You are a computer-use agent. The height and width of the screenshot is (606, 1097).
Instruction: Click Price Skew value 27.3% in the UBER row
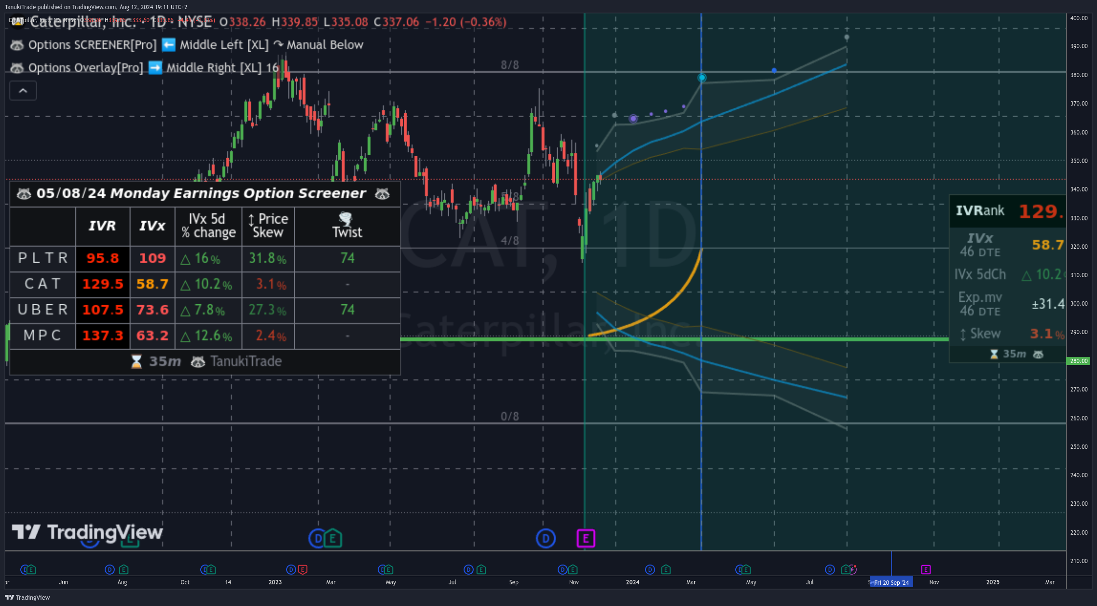coord(268,310)
